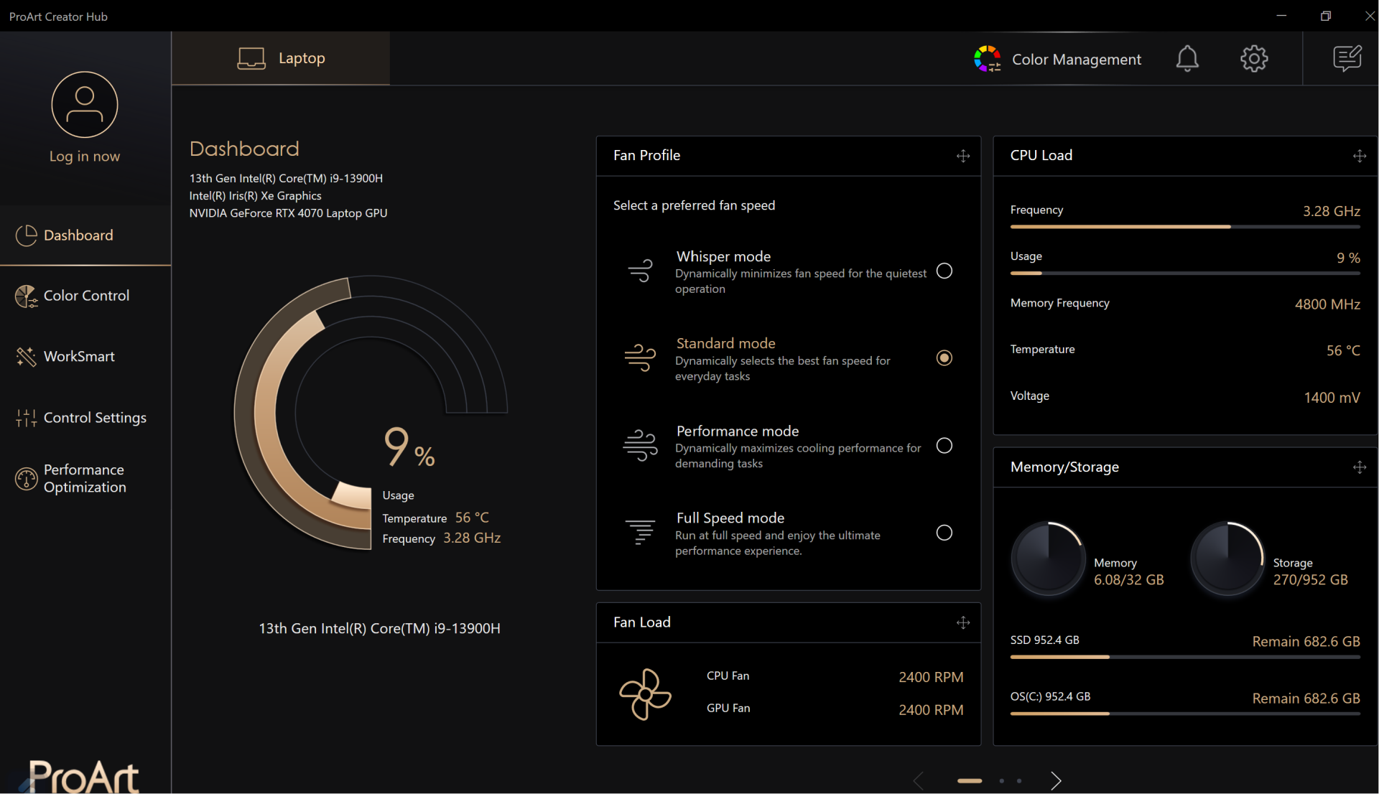Go to previous dashboard page arrow
The width and height of the screenshot is (1379, 794).
coord(919,780)
